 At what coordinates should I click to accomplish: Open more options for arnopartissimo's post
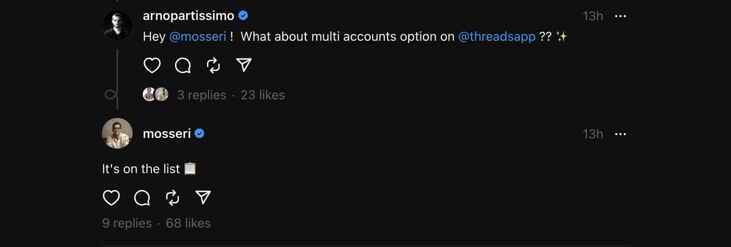pyautogui.click(x=620, y=16)
